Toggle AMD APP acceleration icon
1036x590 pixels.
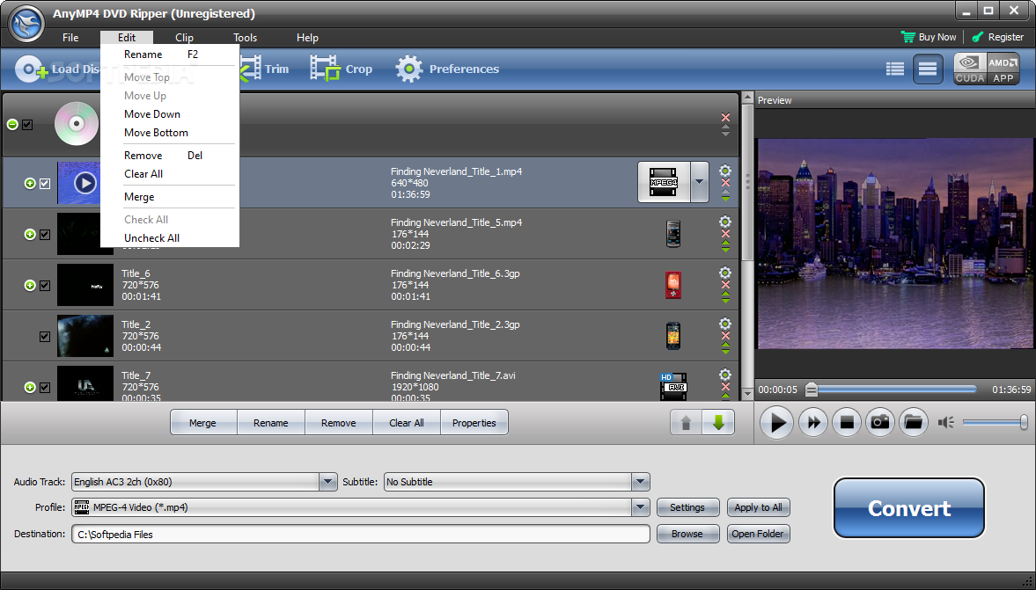[x=1003, y=69]
